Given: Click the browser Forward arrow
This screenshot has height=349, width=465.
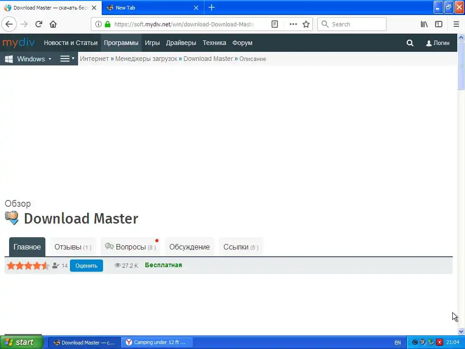Looking at the screenshot, I should tap(24, 24).
